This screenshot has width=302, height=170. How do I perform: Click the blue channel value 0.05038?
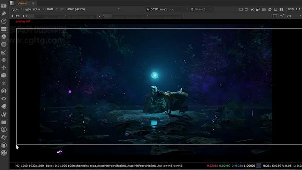[237, 166]
